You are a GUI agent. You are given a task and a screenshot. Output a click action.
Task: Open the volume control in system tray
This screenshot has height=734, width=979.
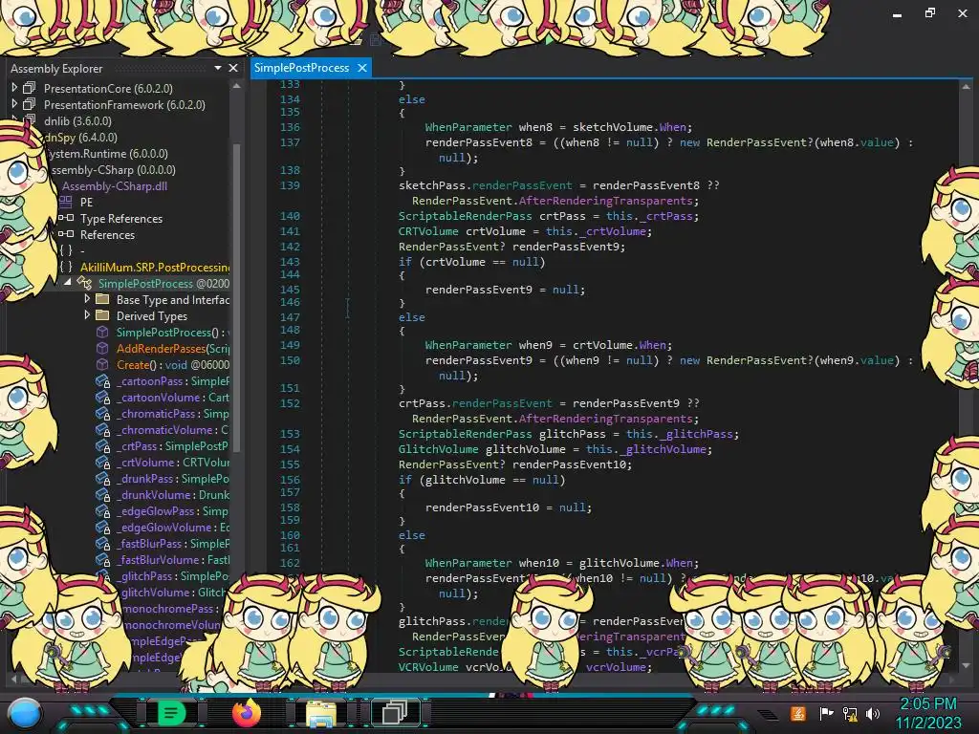point(872,713)
